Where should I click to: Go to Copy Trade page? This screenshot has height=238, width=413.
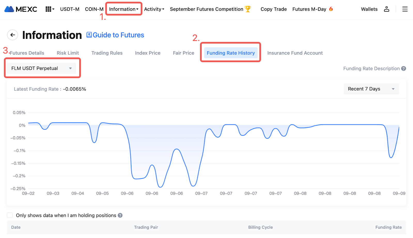[273, 9]
